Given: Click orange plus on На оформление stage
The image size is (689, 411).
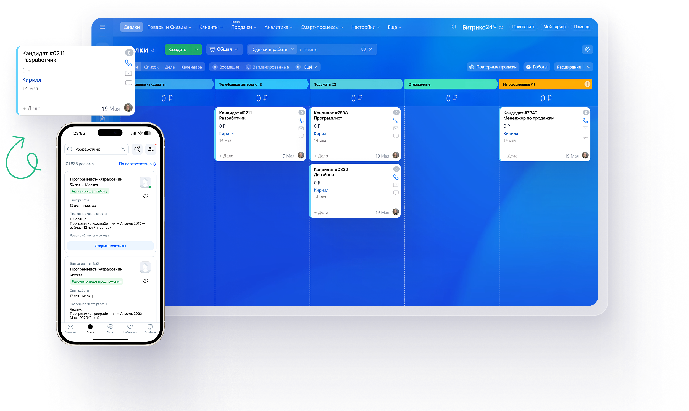Looking at the screenshot, I should tap(587, 84).
